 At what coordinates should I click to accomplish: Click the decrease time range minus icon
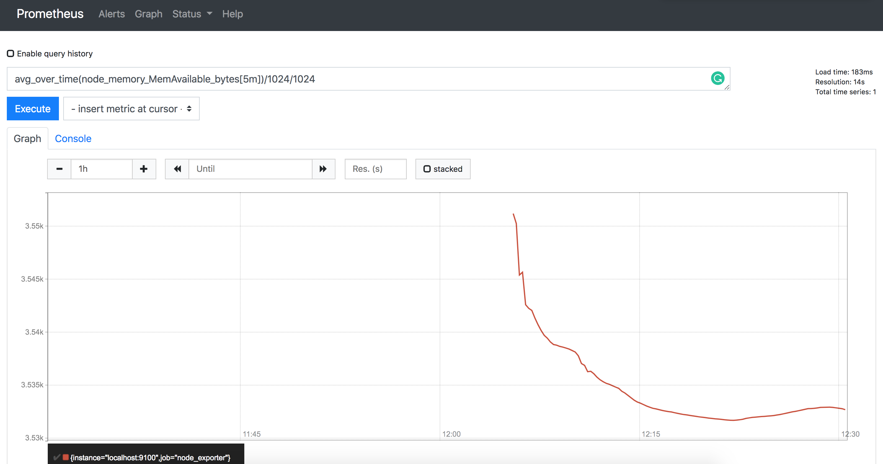coord(58,169)
